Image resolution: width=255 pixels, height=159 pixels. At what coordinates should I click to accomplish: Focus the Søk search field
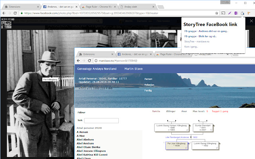click(101, 120)
